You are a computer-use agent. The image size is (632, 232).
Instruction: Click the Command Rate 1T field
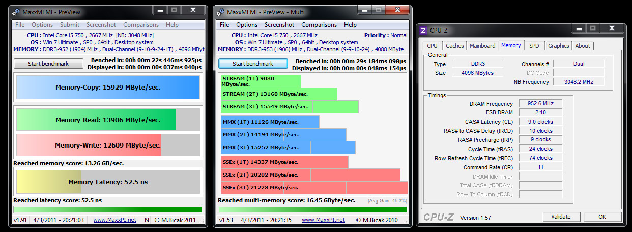tap(541, 167)
